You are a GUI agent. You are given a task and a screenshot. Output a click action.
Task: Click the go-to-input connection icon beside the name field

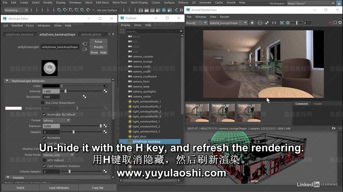[85, 44]
